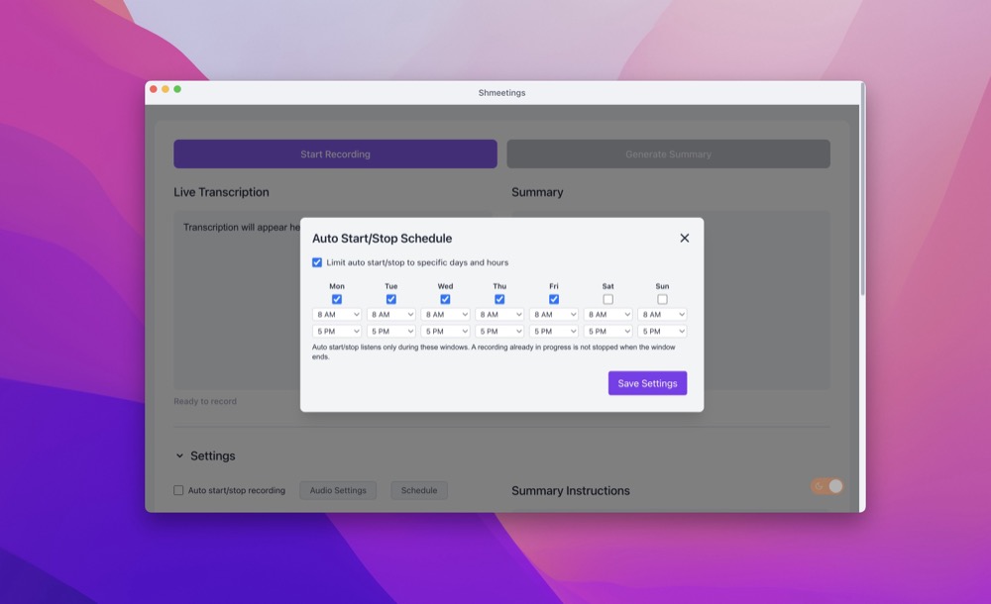This screenshot has height=604, width=991.
Task: Collapse the Settings section chevron
Action: [179, 455]
